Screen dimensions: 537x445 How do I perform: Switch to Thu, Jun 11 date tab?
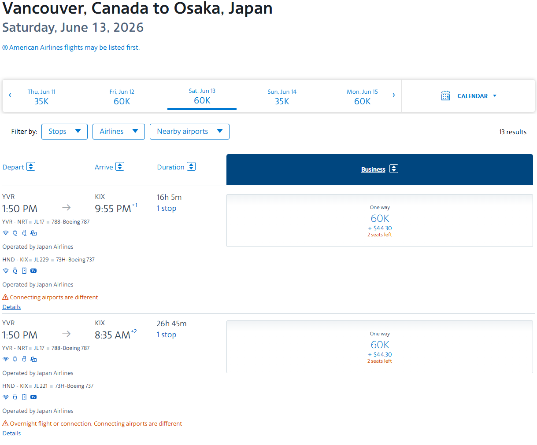[x=41, y=96]
